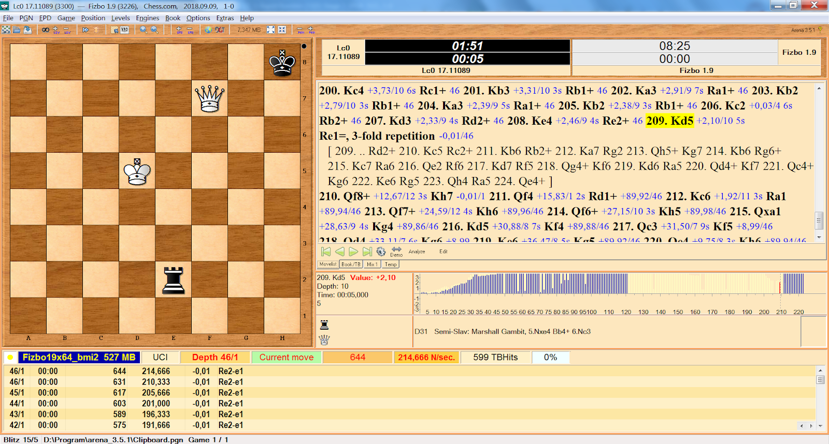Jump to the first move of game
829x444 pixels.
coord(326,251)
